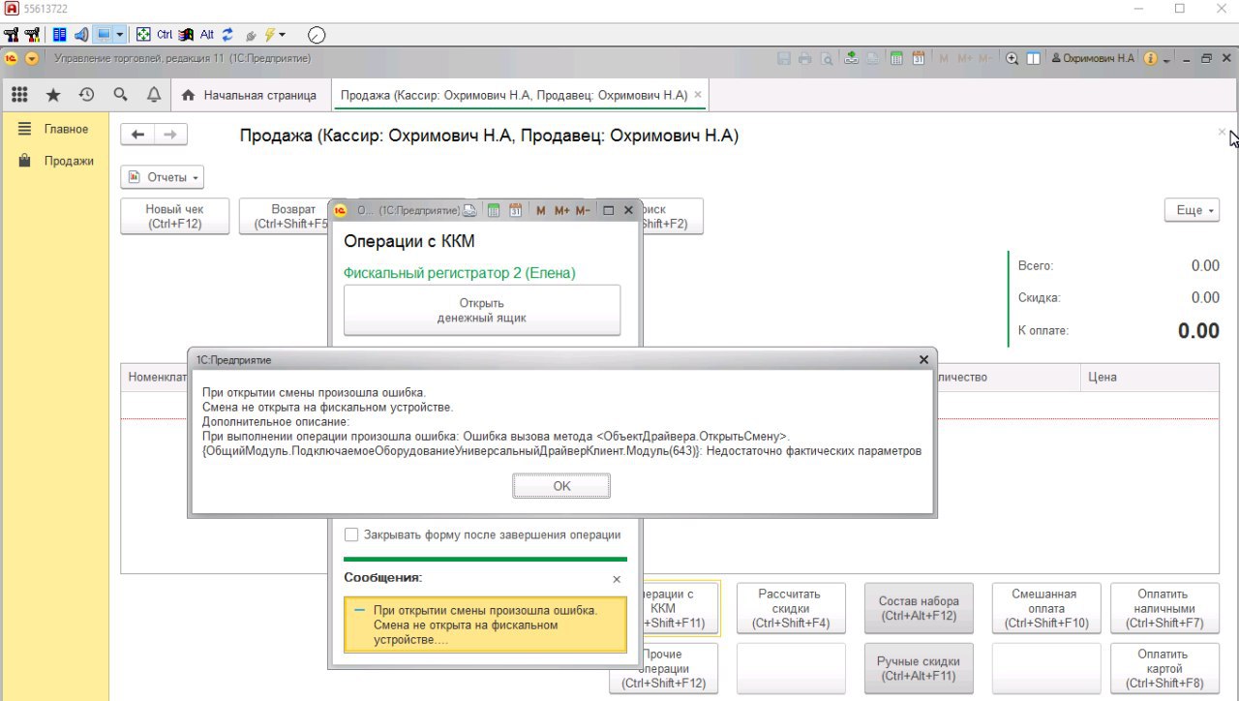The image size is (1239, 701).
Task: Maximize the Операции с ККМ window
Action: (609, 210)
